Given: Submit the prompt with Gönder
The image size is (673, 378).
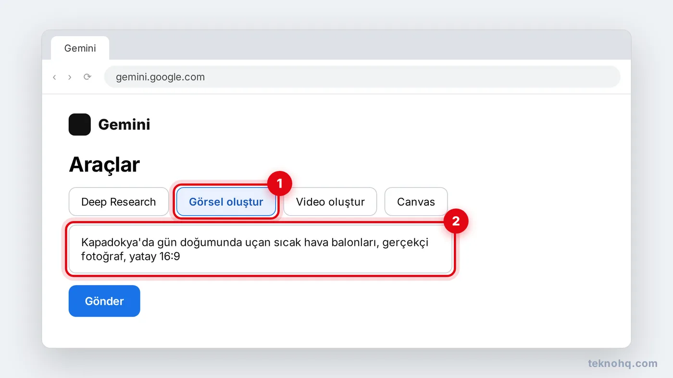Looking at the screenshot, I should [104, 301].
